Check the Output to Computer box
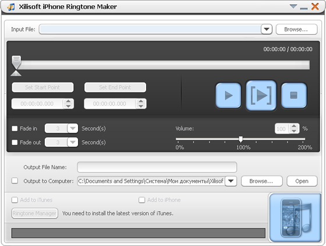 15,180
